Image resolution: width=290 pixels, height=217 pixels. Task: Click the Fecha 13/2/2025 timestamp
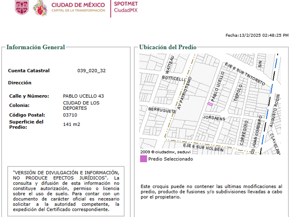tap(257, 35)
